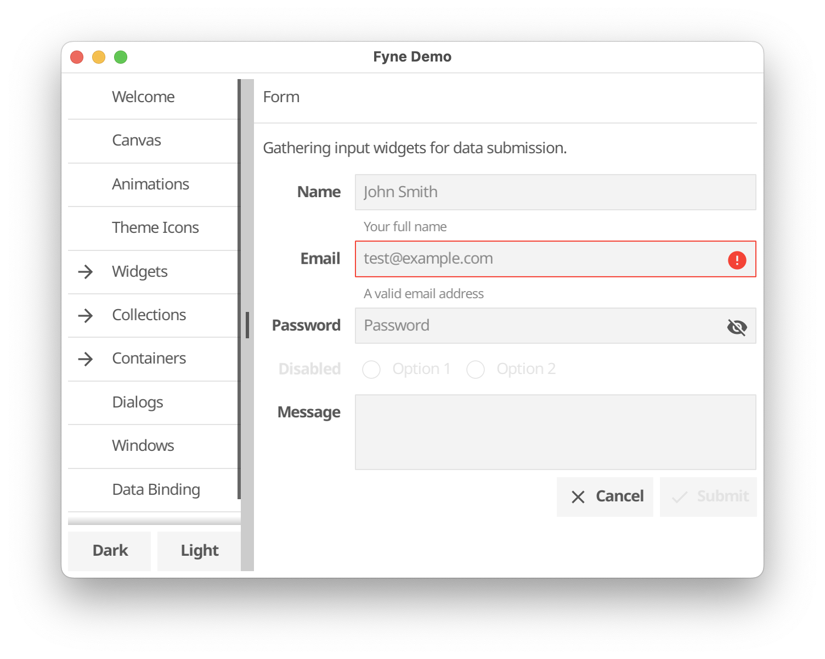Click the red email validation error icon
The width and height of the screenshot is (825, 659).
coord(737,260)
